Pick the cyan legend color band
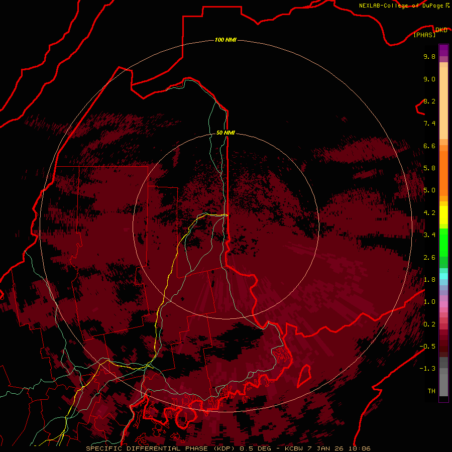452x452 pixels. pyautogui.click(x=443, y=276)
